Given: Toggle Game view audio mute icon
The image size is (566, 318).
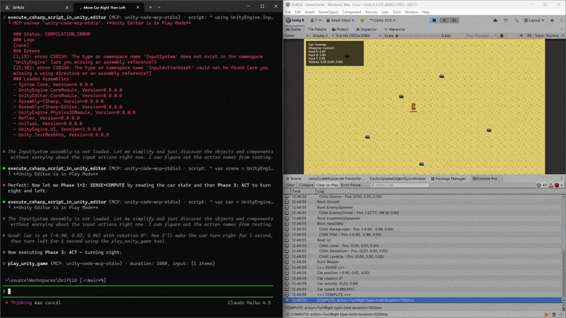Looking at the screenshot, I should tap(521, 36).
